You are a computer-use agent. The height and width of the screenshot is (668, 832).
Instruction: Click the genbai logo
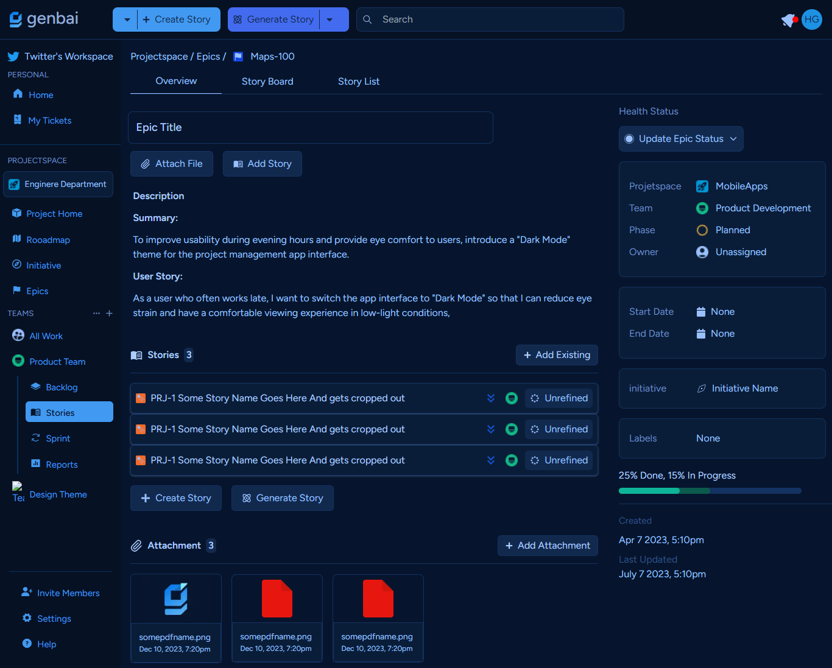coord(44,19)
